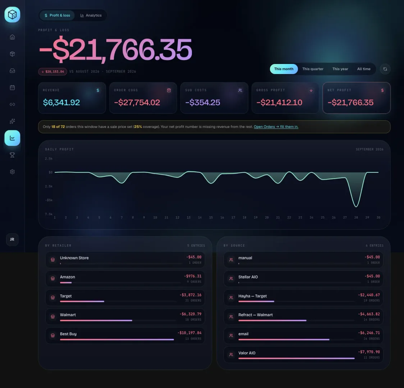
Task: Switch to the Profit & loss tab
Action: [57, 15]
